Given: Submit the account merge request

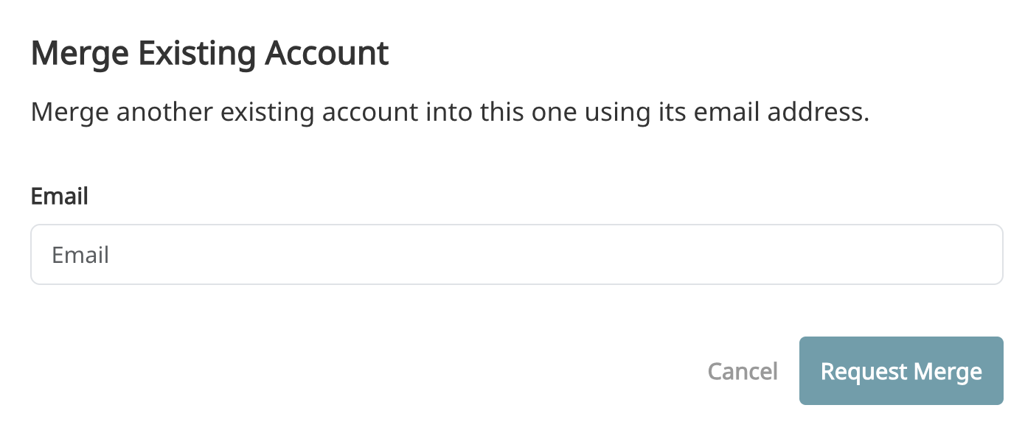Looking at the screenshot, I should (900, 371).
